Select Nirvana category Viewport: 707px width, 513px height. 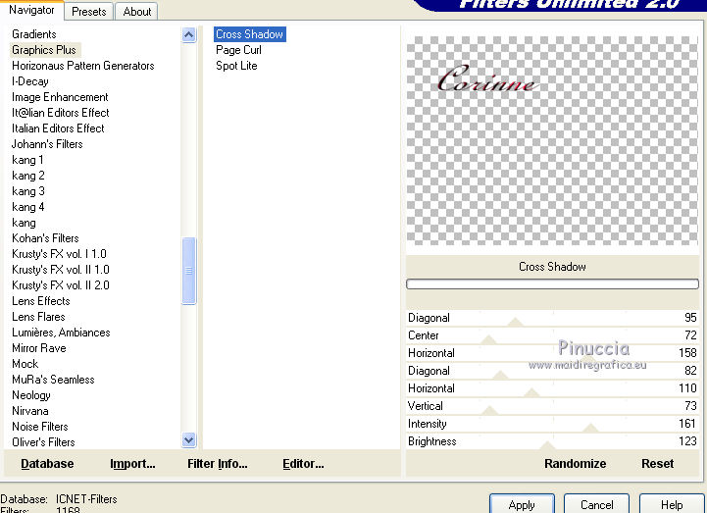pos(29,411)
